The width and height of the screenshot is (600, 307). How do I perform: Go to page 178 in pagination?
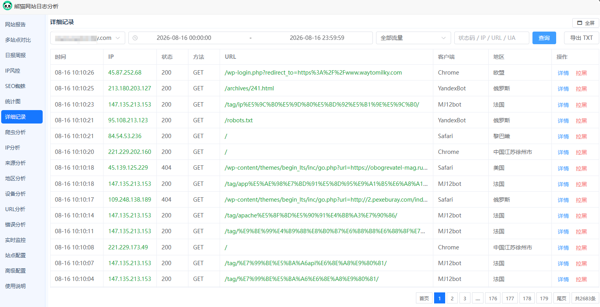pos(527,298)
